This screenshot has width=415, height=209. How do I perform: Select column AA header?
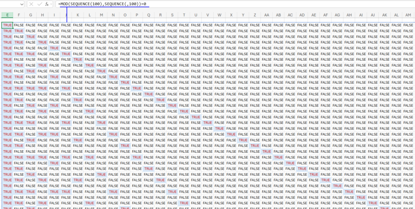pos(267,15)
